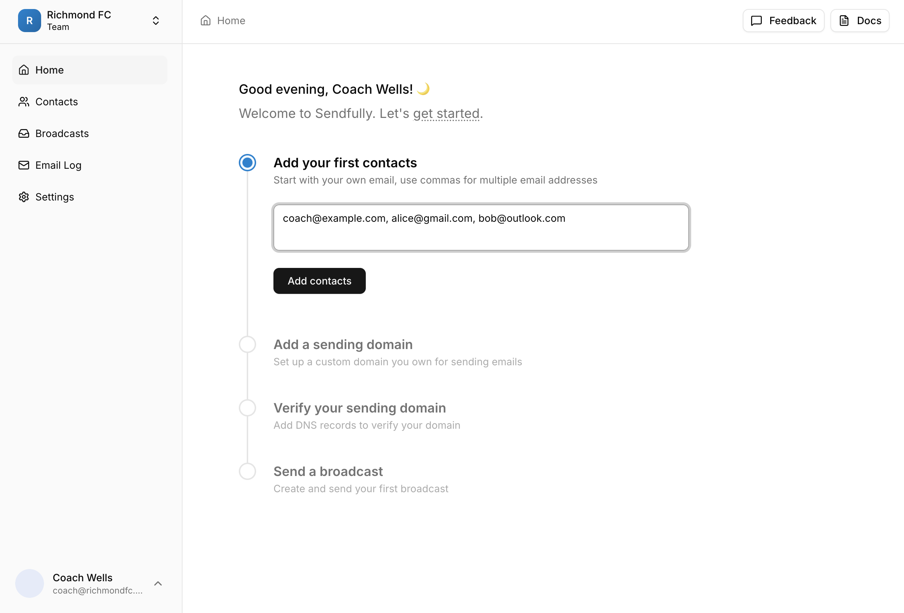Select the 'Send a broadcast' step circle

(247, 471)
